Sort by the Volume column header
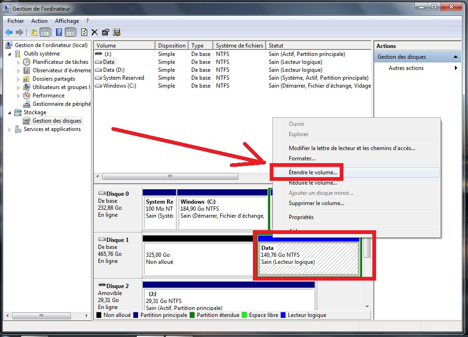This screenshot has width=468, height=337. (125, 45)
